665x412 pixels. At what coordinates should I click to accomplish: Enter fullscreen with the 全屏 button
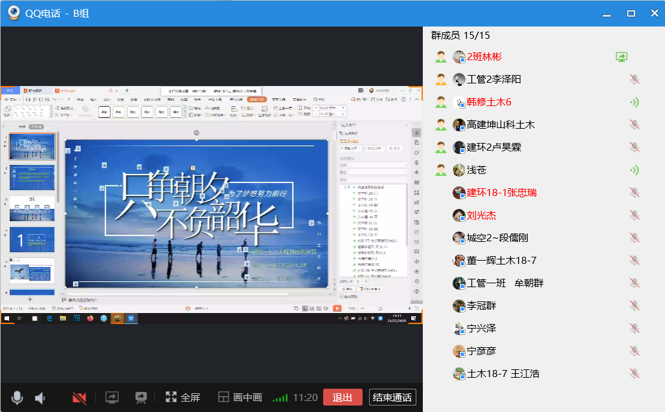point(183,397)
